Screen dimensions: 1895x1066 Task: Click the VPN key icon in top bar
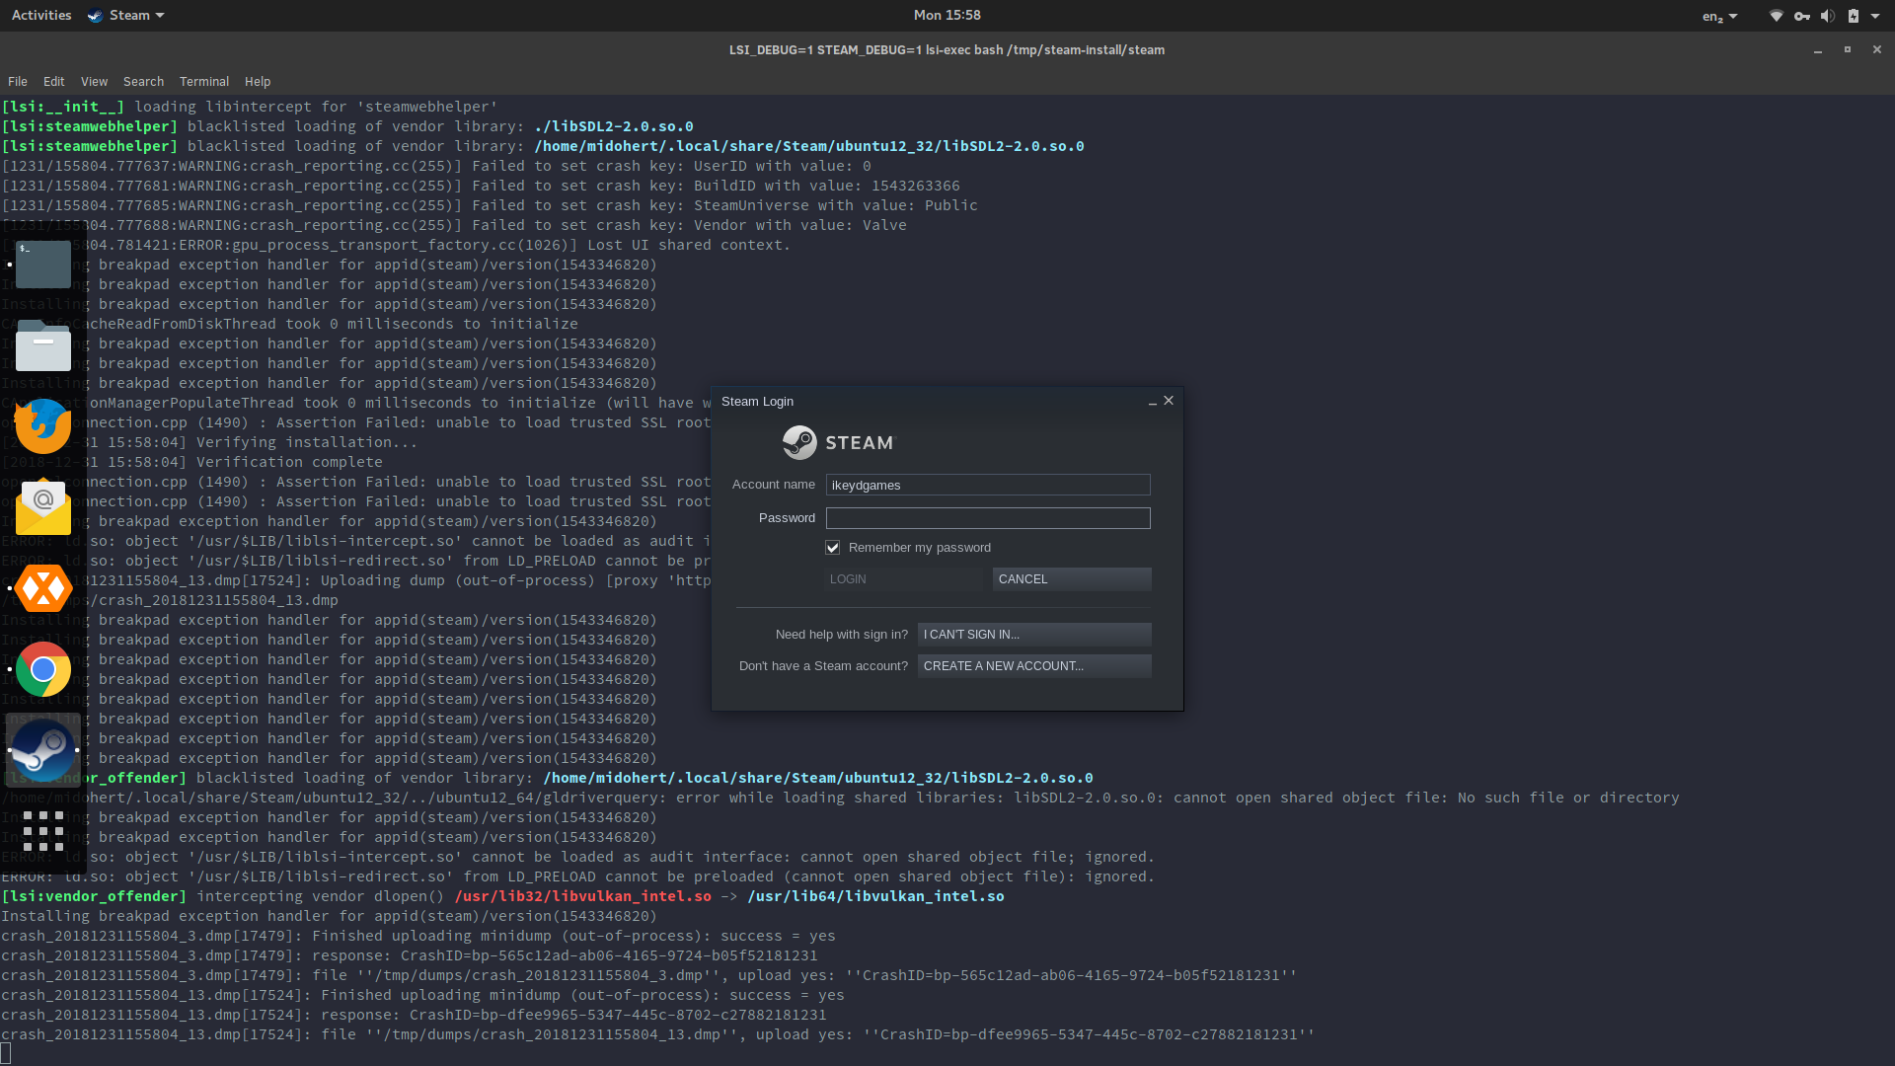[1802, 16]
